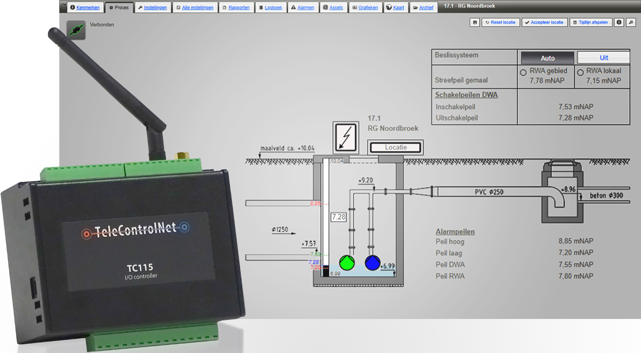Open the Assets tab
Viewport: 641px width, 353px height.
(x=333, y=7)
